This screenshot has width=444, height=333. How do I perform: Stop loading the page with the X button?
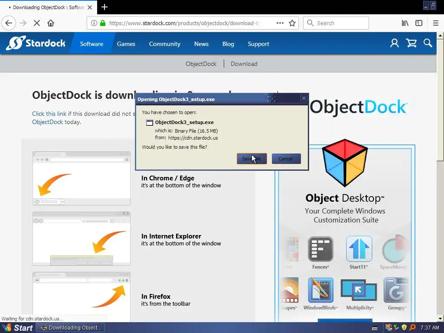(x=37, y=23)
